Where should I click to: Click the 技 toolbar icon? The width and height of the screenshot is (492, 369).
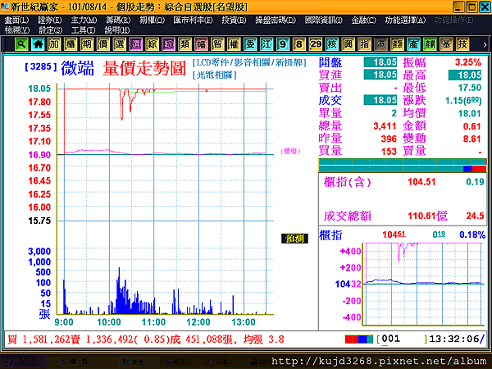pos(462,44)
